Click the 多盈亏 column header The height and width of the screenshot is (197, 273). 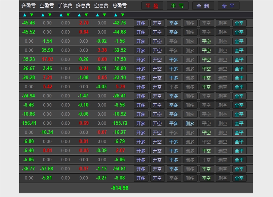(x=28, y=5)
